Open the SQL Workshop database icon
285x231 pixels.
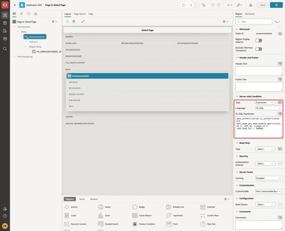(x=5, y=23)
